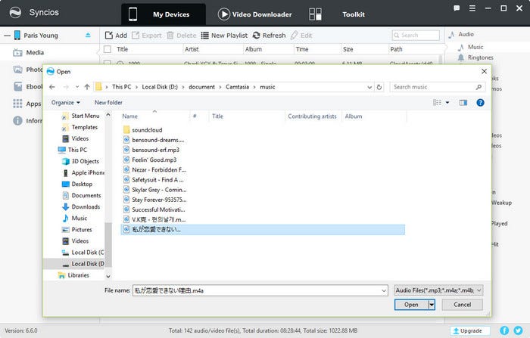Eject the Paris Young device
530x338 pixels.
88,35
